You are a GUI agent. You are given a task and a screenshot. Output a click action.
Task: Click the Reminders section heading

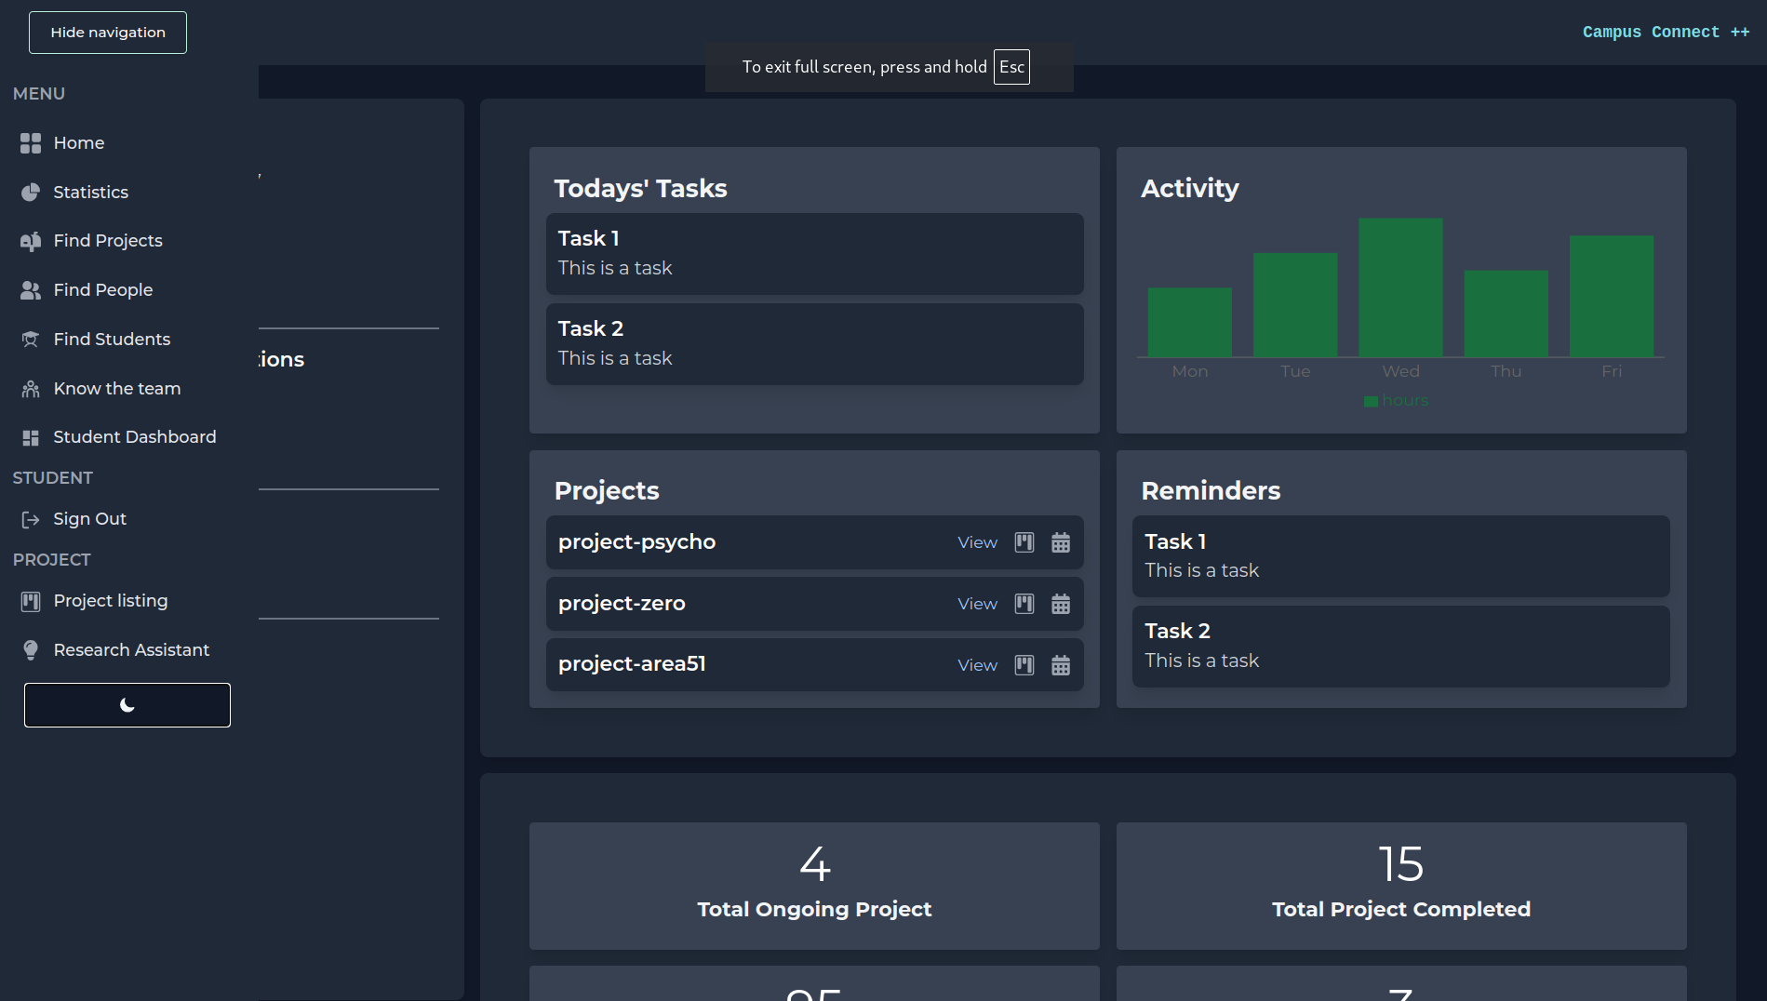[x=1211, y=491]
